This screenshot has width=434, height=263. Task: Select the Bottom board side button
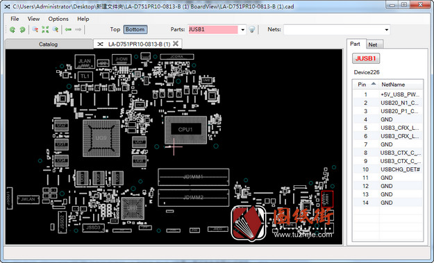135,29
